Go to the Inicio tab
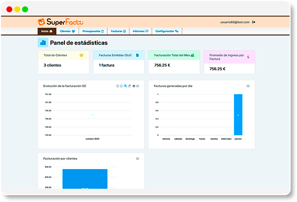Screen dimensions: 297x202 tap(47, 31)
